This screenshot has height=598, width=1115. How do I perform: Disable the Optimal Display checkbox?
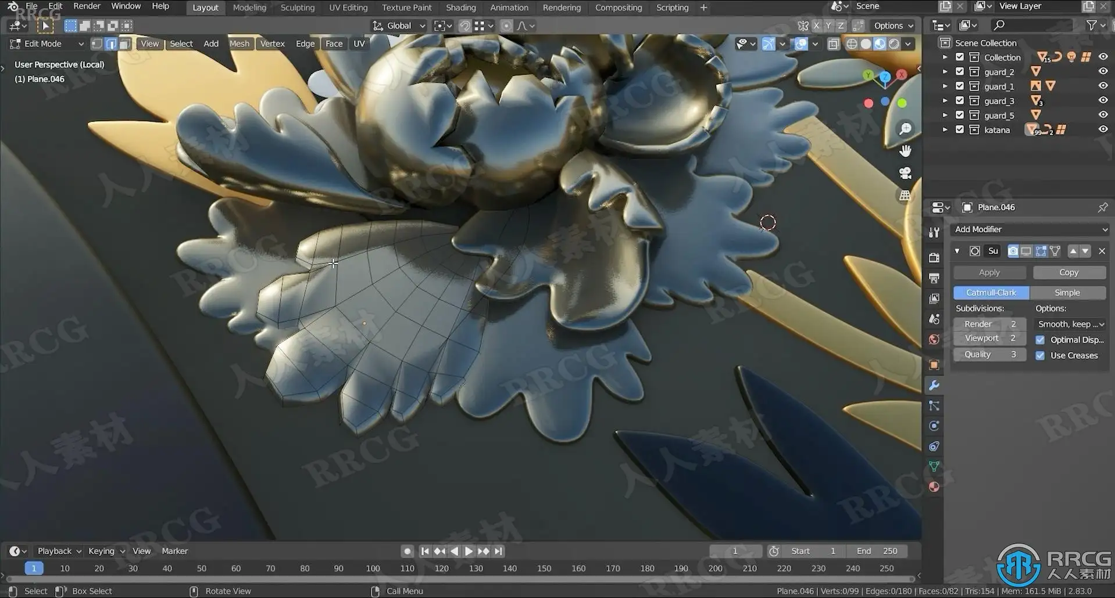(1040, 340)
